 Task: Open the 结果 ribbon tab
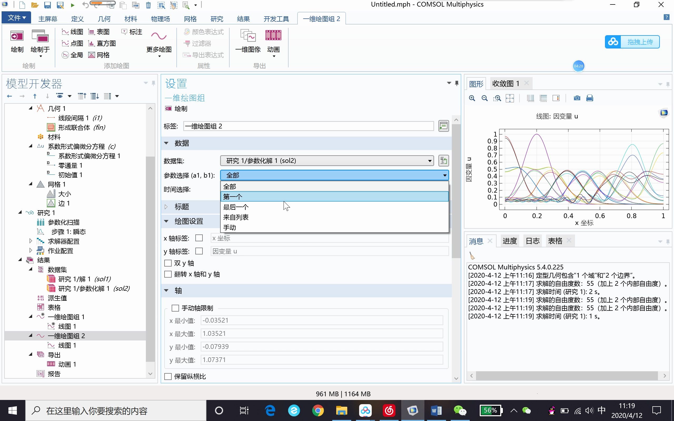[x=243, y=19]
